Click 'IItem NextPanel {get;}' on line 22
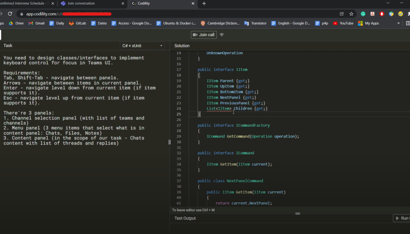 coord(231,97)
